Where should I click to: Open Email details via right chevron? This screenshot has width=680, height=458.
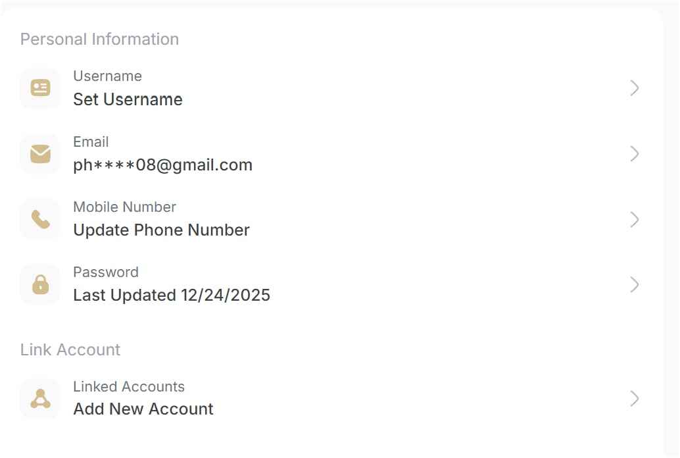tap(634, 154)
